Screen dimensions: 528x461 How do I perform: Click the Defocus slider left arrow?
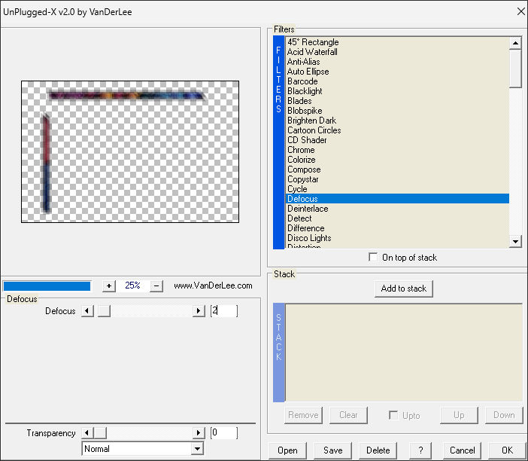(87, 311)
